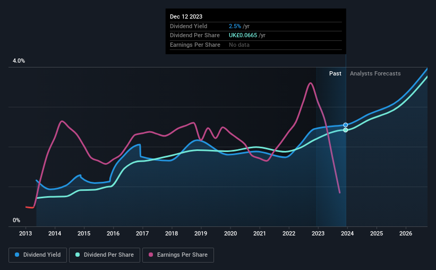Click the 2019 x-axis year label

pyautogui.click(x=201, y=233)
